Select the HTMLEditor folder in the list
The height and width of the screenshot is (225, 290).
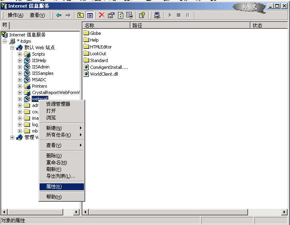pos(101,47)
